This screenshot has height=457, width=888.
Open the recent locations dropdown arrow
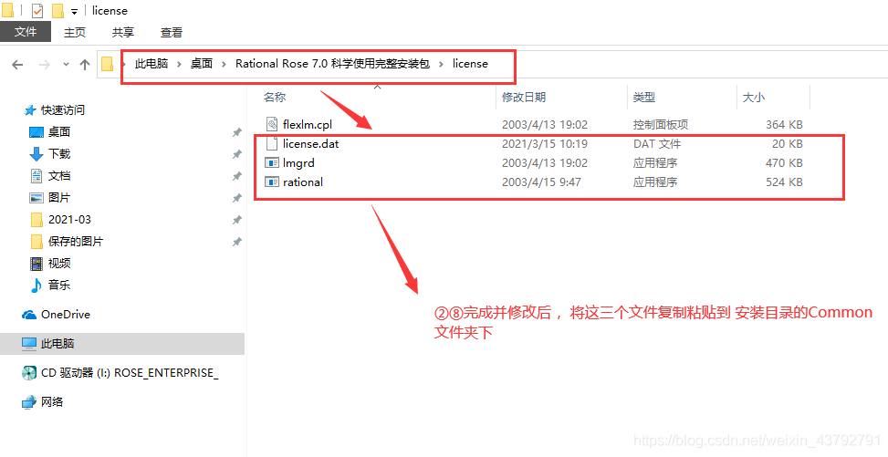tap(66, 65)
